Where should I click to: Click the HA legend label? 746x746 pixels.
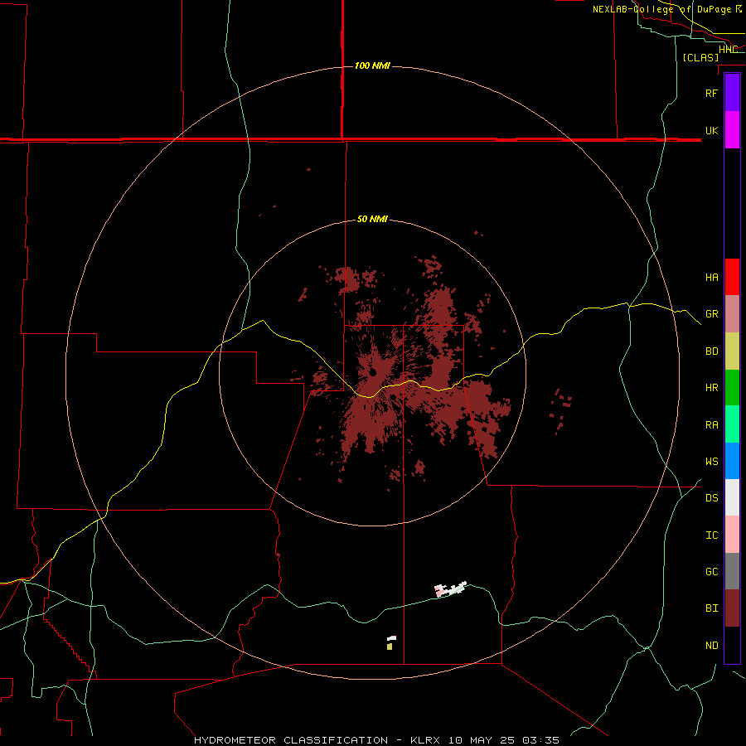pyautogui.click(x=711, y=277)
